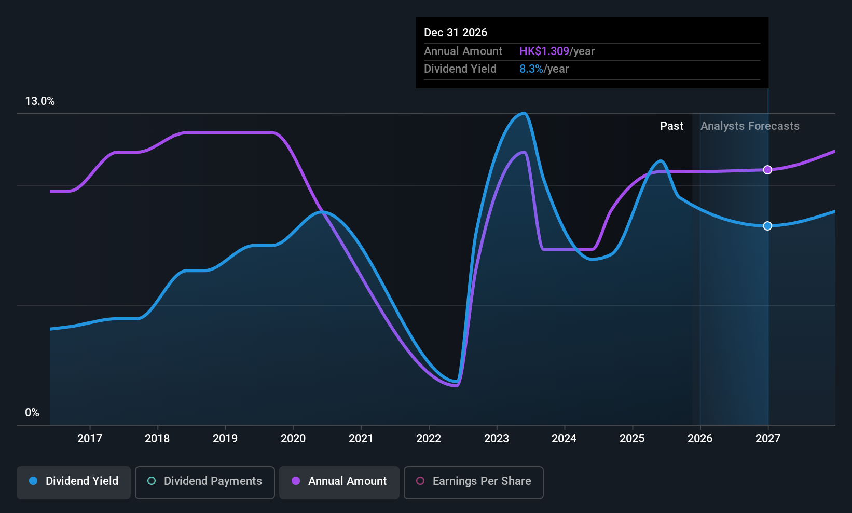Screen dimensions: 852x513
Task: Click the 2027 year label on the axis
Action: [768, 438]
